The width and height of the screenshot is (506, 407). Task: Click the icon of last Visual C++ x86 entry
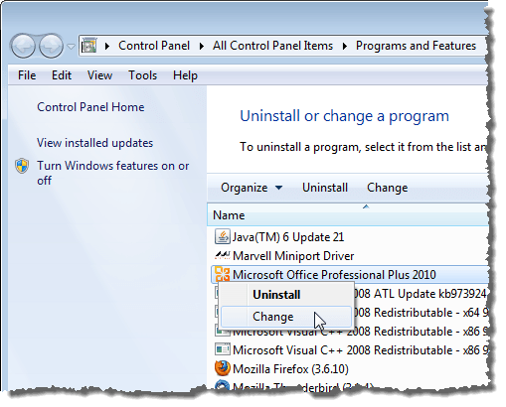click(x=223, y=349)
